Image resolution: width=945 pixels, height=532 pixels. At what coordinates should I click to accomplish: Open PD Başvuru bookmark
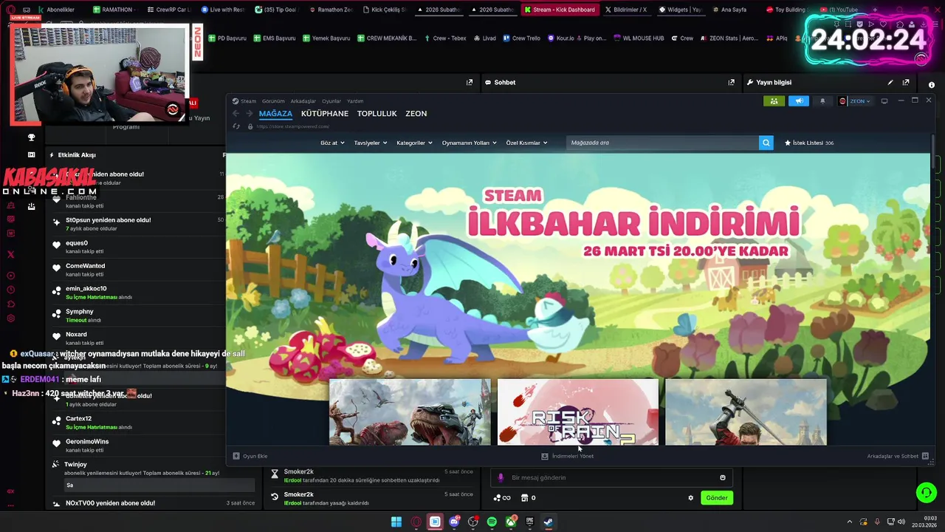tap(227, 38)
